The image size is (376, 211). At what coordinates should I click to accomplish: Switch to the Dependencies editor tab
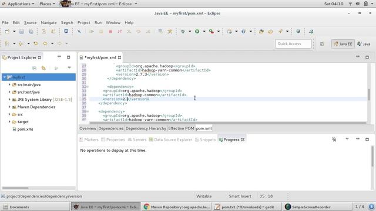coord(111,128)
